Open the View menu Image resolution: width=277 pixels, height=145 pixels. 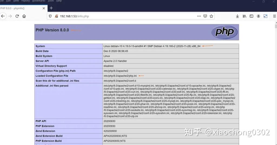(16, 1)
